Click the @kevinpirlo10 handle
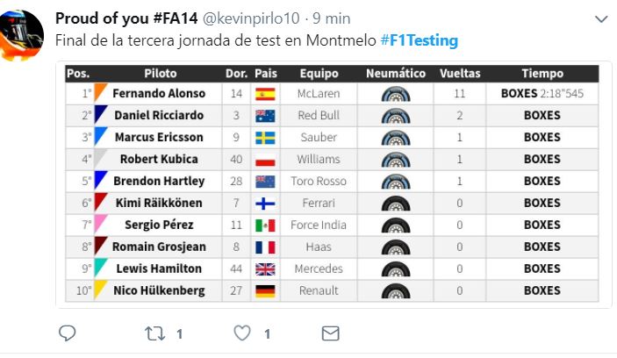 tap(251, 18)
